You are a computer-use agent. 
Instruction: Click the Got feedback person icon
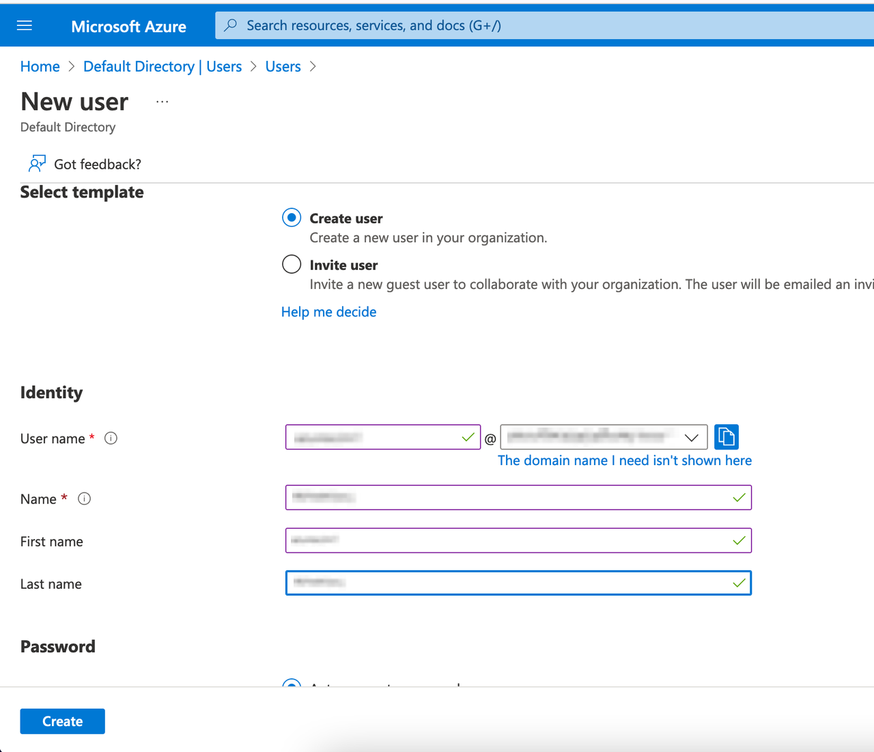(x=37, y=164)
